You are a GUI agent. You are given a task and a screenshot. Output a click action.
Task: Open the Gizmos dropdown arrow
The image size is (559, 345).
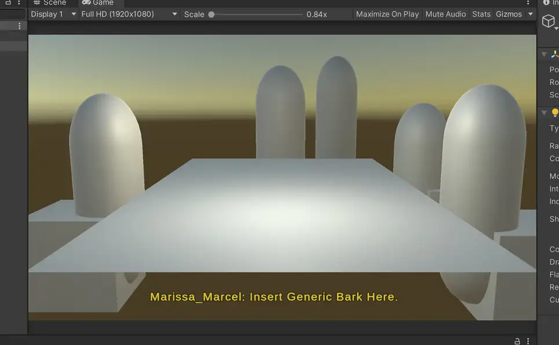coord(531,14)
